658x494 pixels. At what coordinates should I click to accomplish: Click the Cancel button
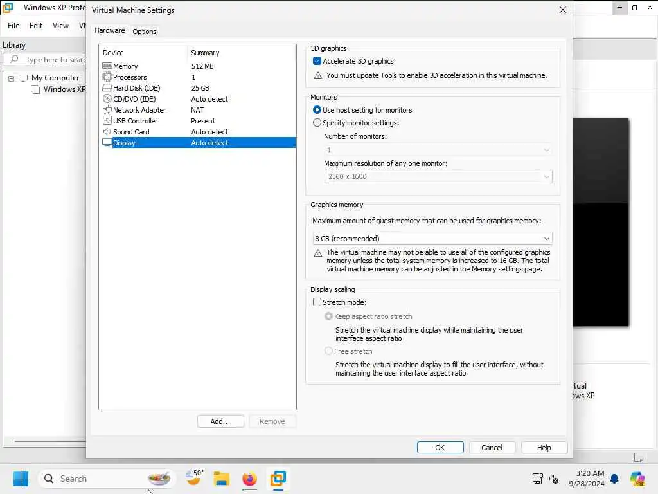click(492, 448)
